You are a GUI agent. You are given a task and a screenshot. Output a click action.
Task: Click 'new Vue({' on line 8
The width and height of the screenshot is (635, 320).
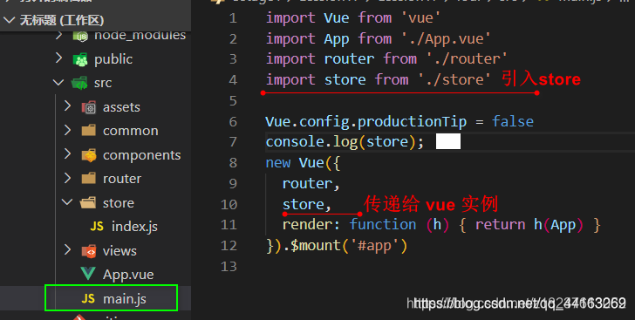click(303, 163)
